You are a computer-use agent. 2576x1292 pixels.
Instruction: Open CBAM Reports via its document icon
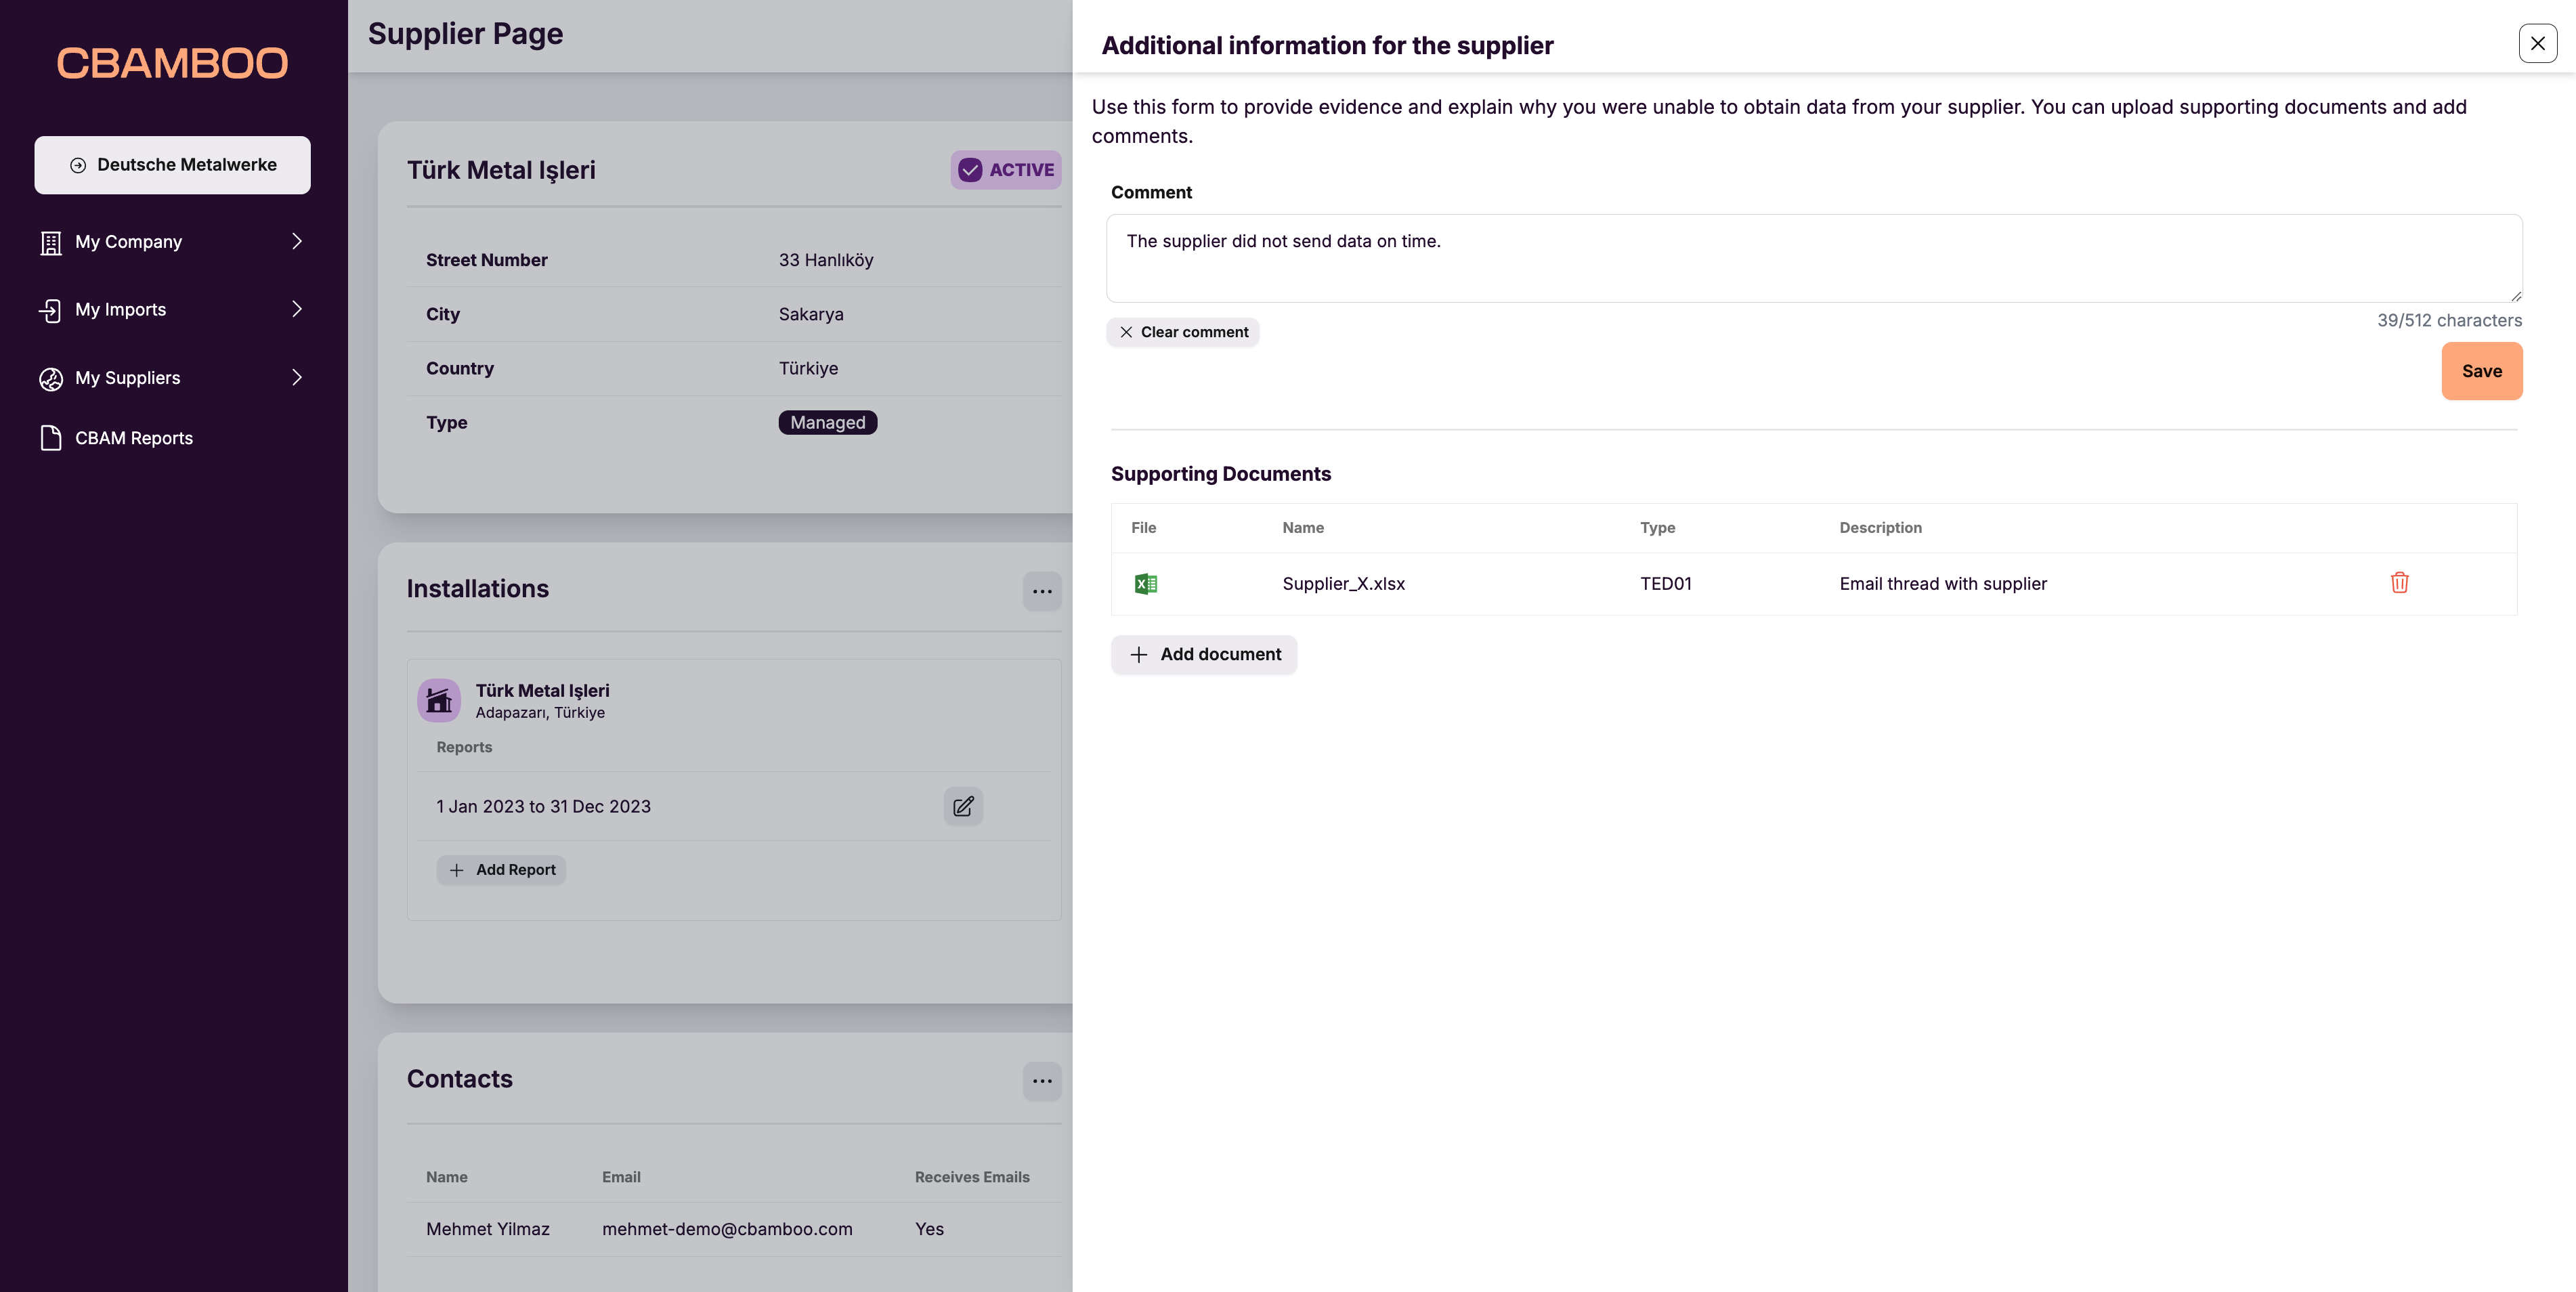tap(51, 437)
